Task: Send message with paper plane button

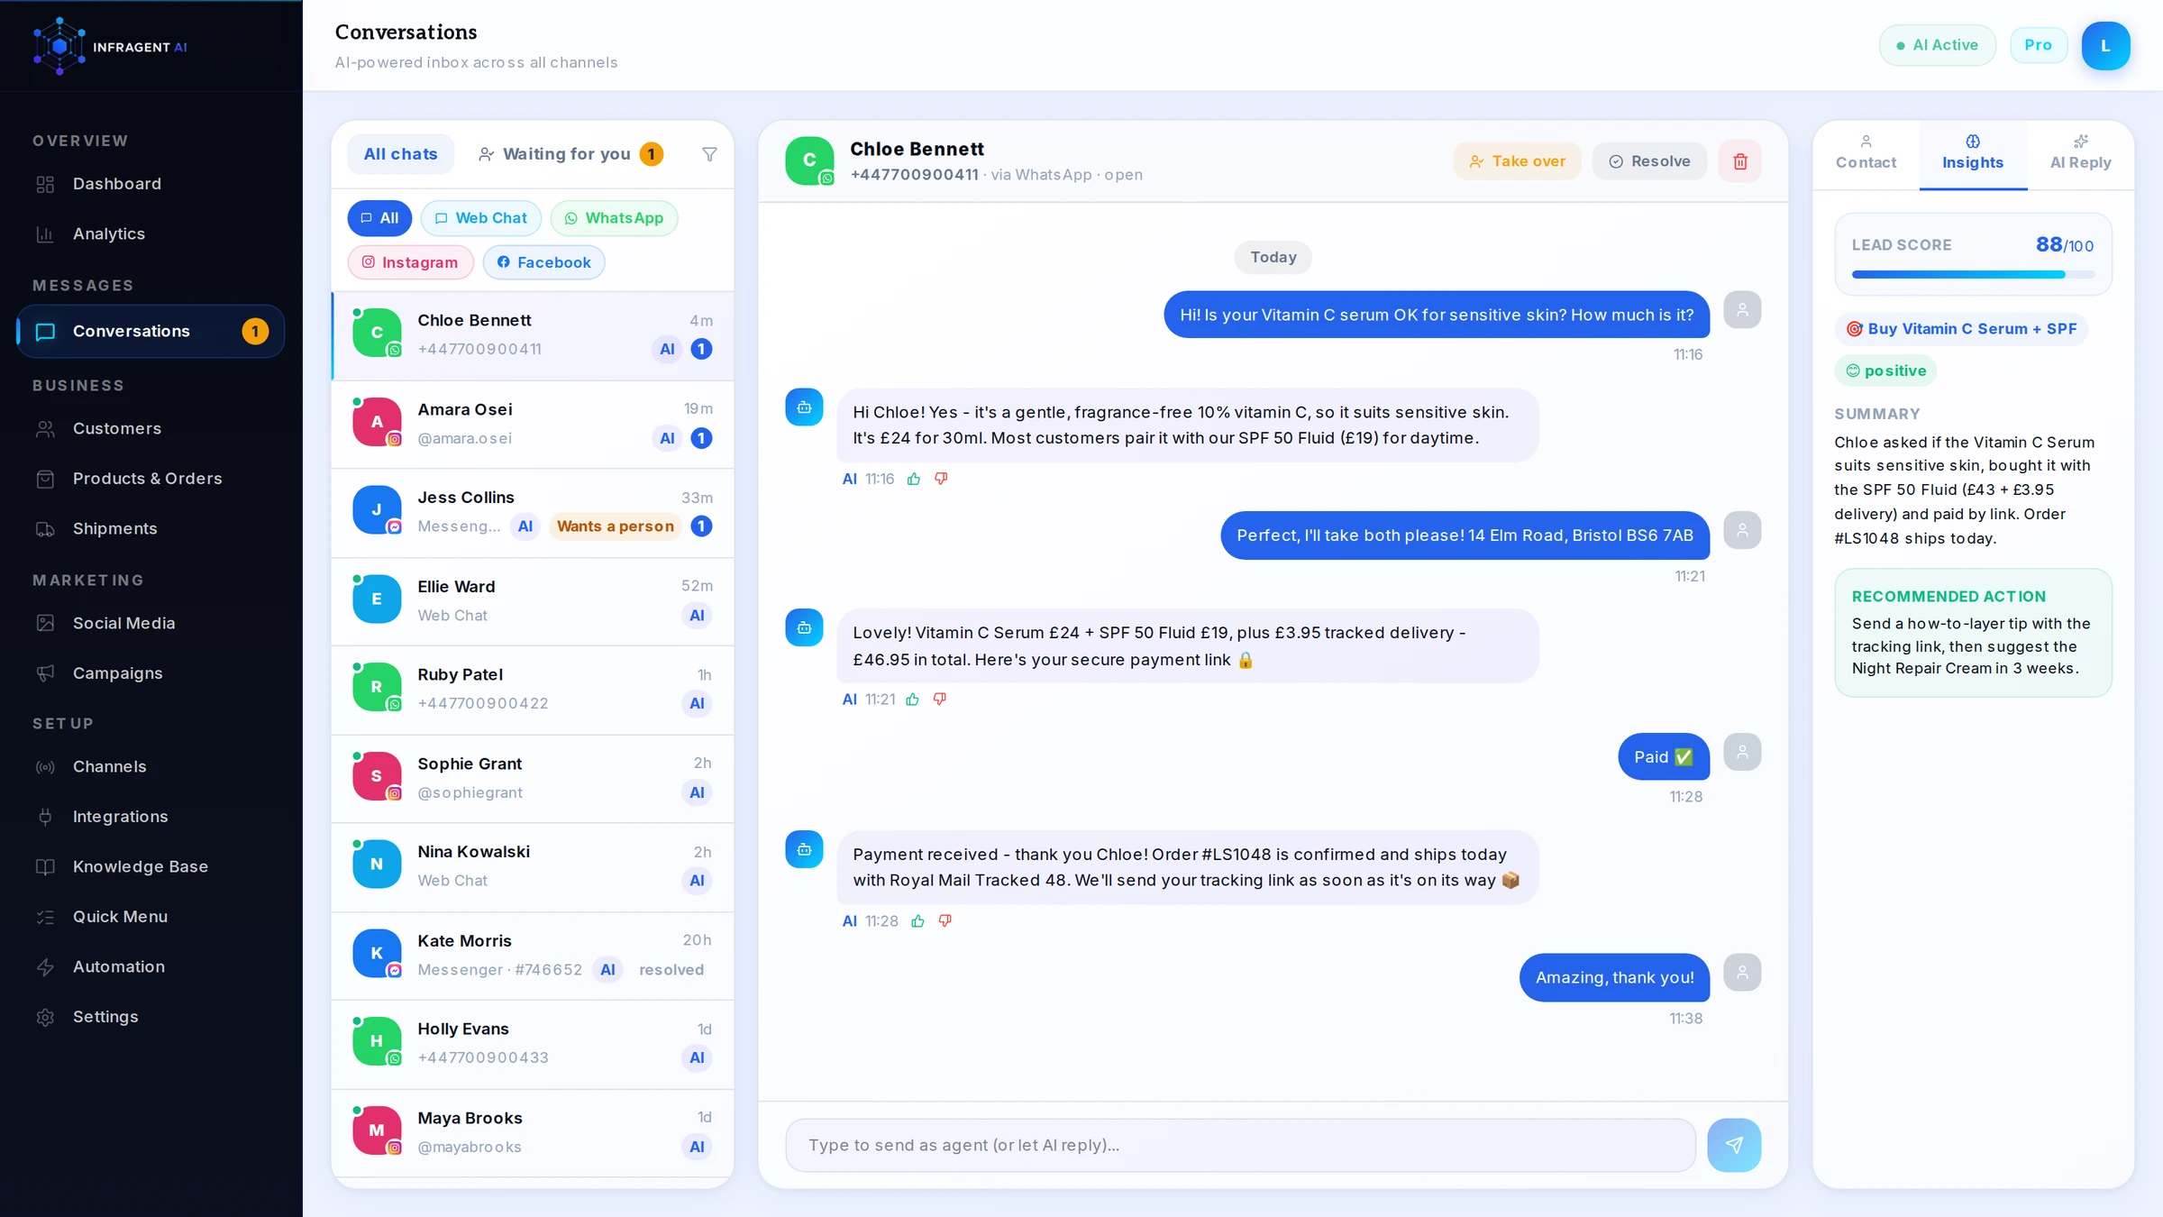Action: tap(1733, 1145)
